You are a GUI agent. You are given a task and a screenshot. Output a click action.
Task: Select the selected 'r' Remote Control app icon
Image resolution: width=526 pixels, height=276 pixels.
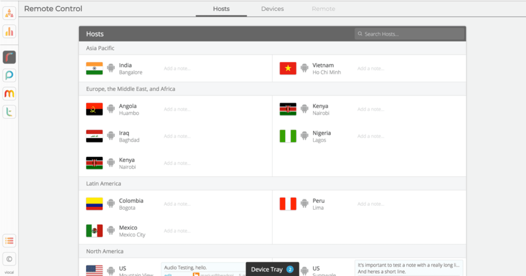9,58
